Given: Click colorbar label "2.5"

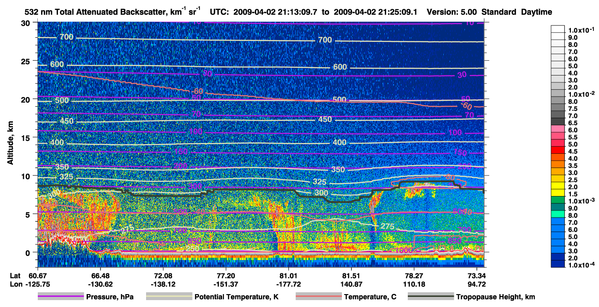Looking at the screenshot, I should tap(573, 180).
